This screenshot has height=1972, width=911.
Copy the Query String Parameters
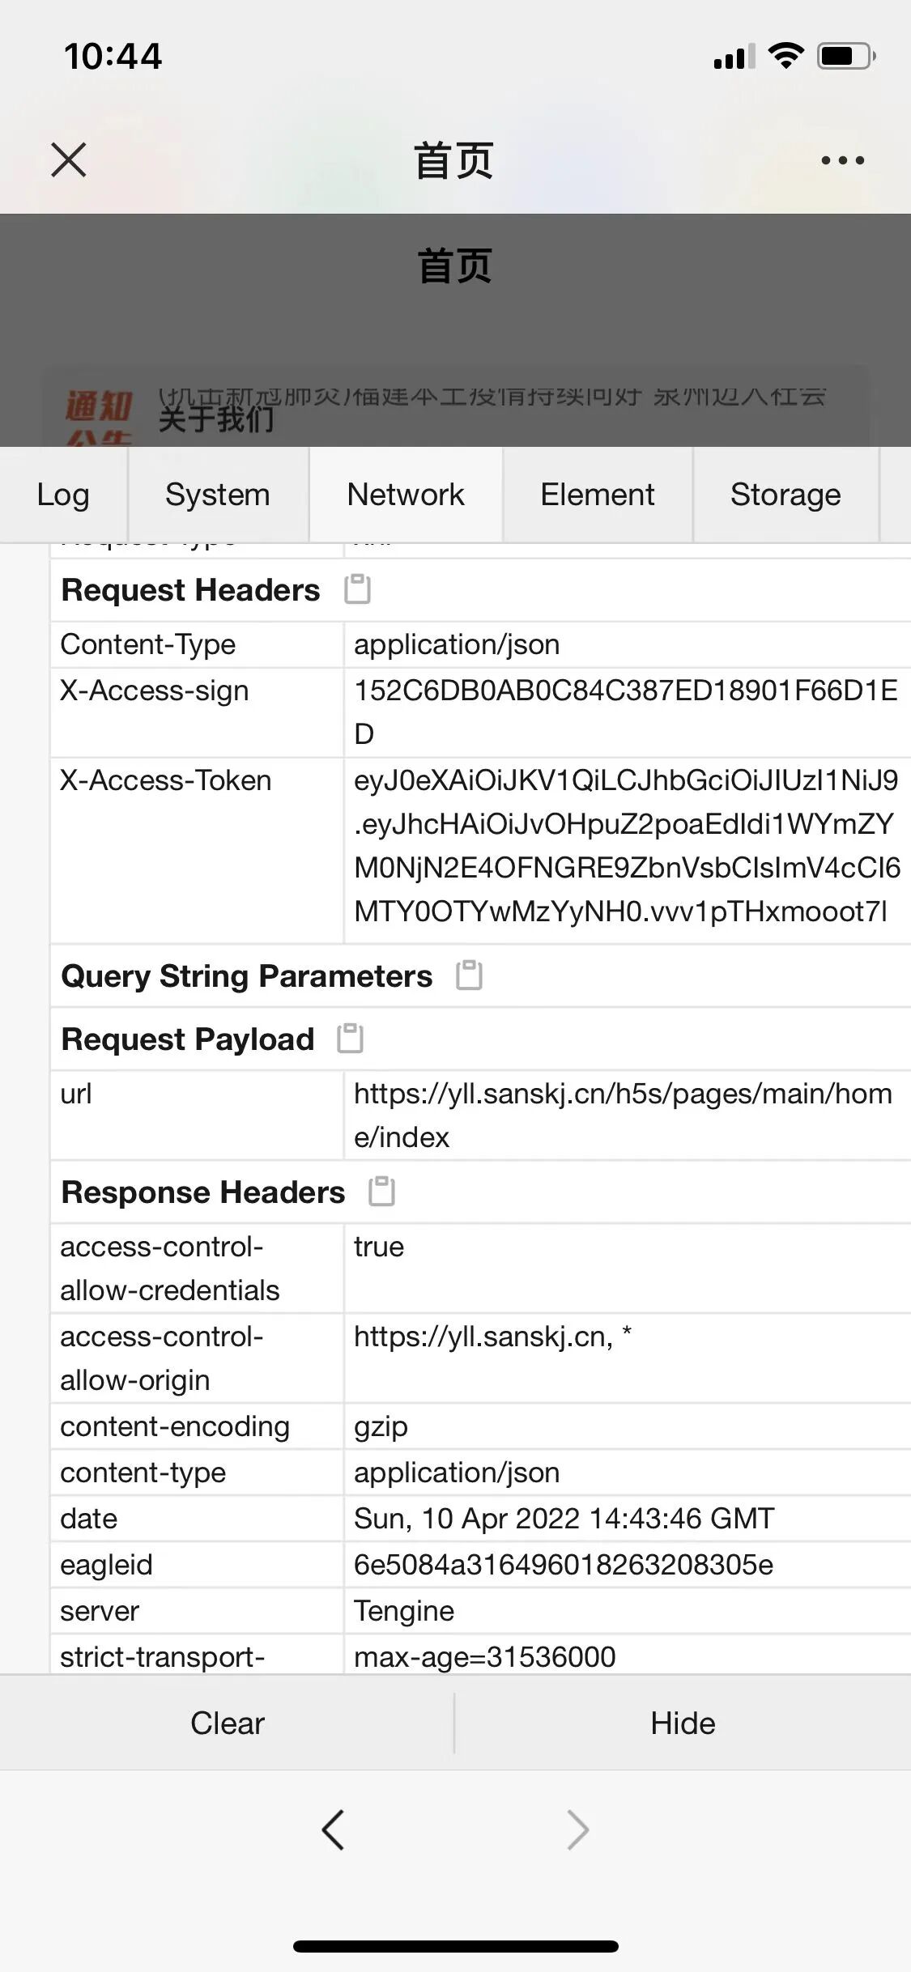tap(469, 975)
